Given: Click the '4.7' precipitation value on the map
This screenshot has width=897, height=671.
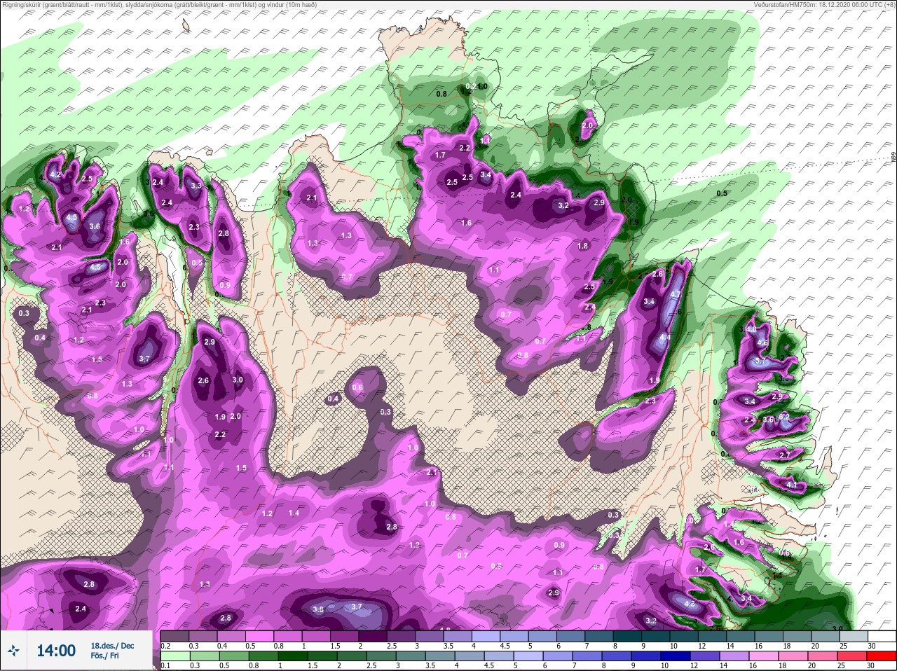Looking at the screenshot, I should click(x=675, y=295).
